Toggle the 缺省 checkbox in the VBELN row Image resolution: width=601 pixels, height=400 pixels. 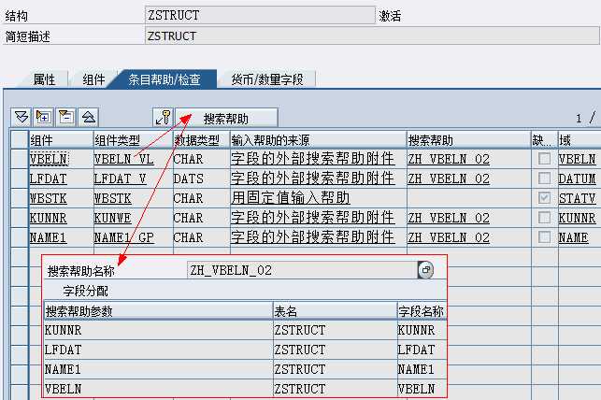tap(544, 159)
